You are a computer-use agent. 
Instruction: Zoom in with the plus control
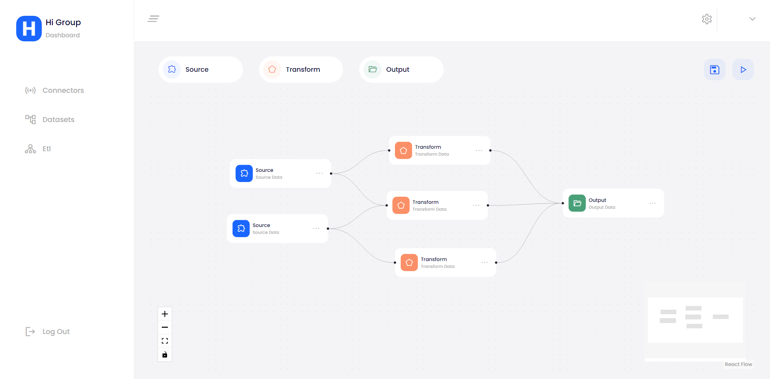pyautogui.click(x=165, y=314)
